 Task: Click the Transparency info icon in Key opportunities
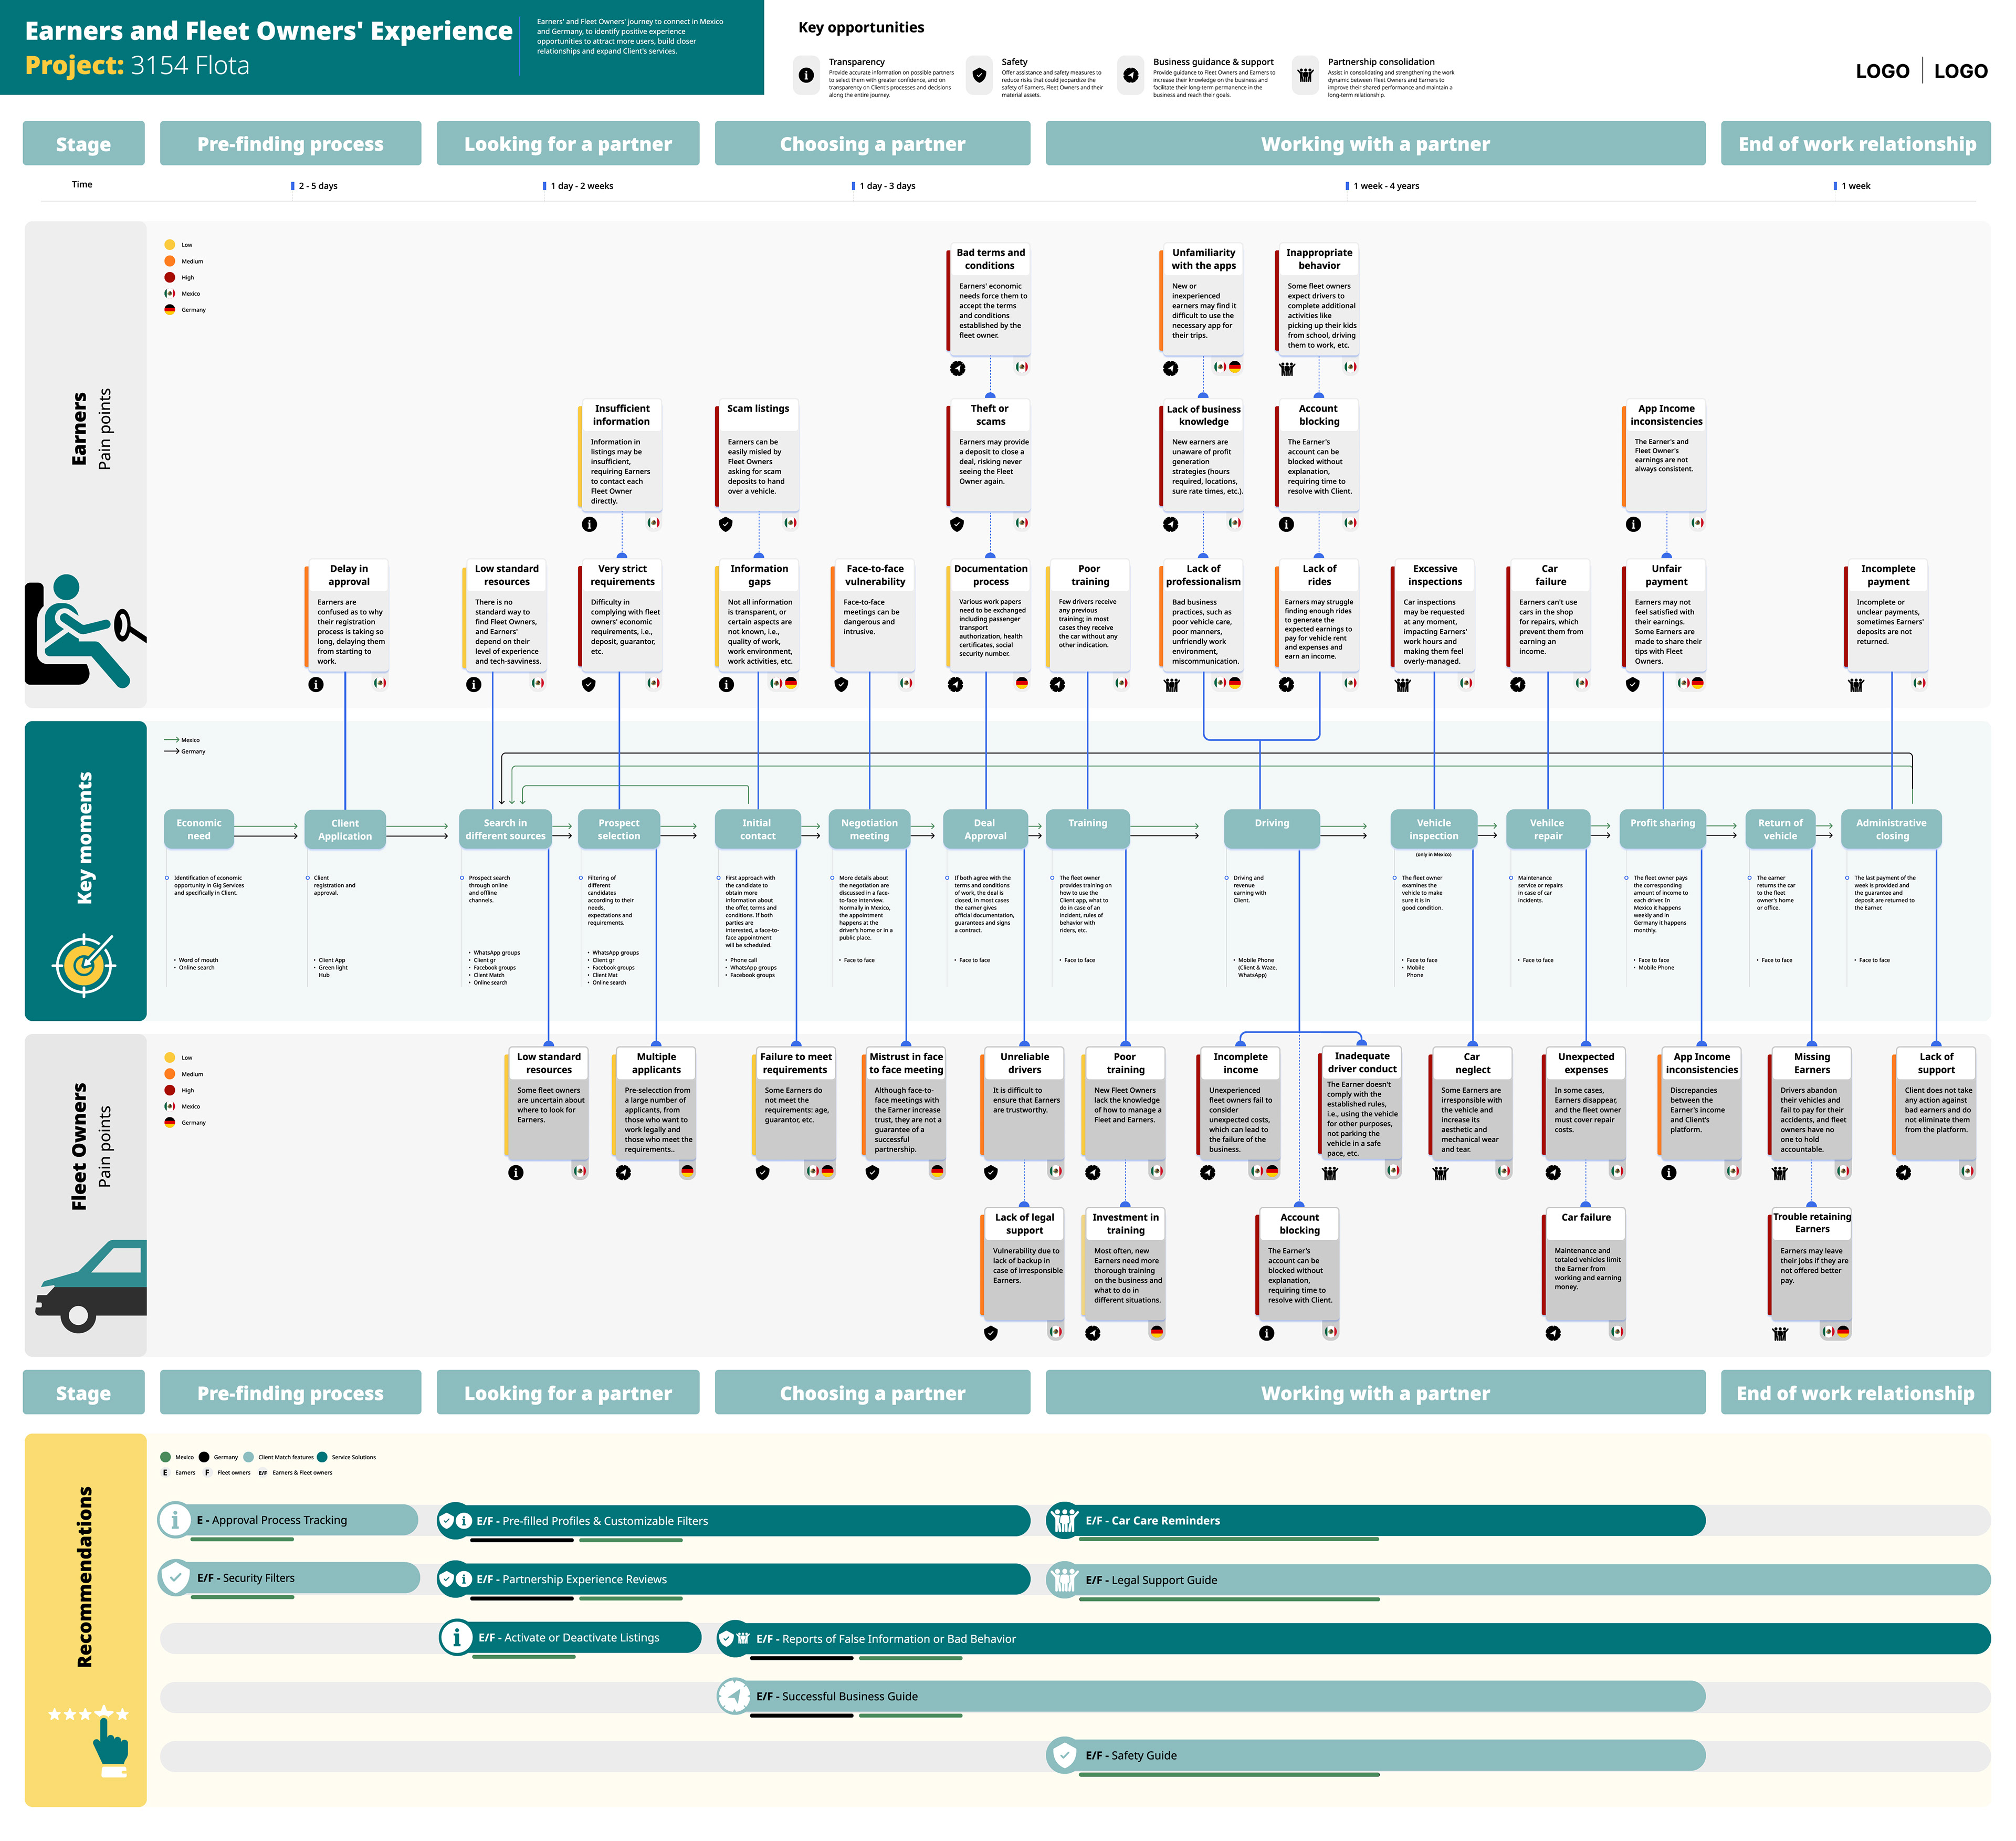click(x=806, y=75)
